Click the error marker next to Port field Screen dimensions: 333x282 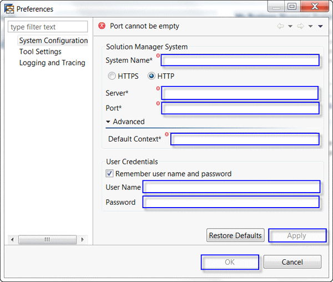(158, 103)
